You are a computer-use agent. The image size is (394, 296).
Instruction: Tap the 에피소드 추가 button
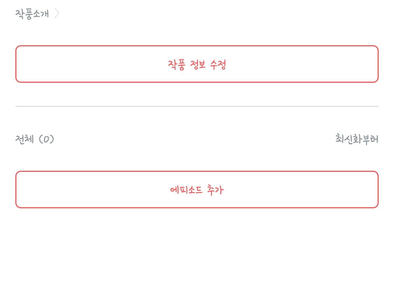(x=197, y=190)
